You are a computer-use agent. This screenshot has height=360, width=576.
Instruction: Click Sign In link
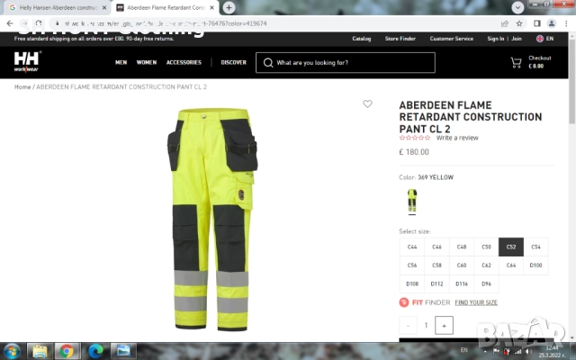coord(495,39)
